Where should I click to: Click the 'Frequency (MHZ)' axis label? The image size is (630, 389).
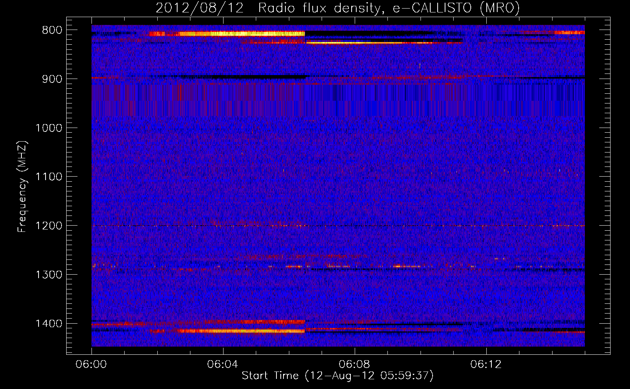[x=22, y=187]
